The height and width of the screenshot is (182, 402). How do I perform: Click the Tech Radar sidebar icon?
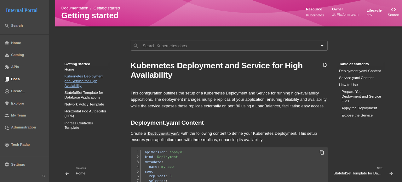point(7,145)
